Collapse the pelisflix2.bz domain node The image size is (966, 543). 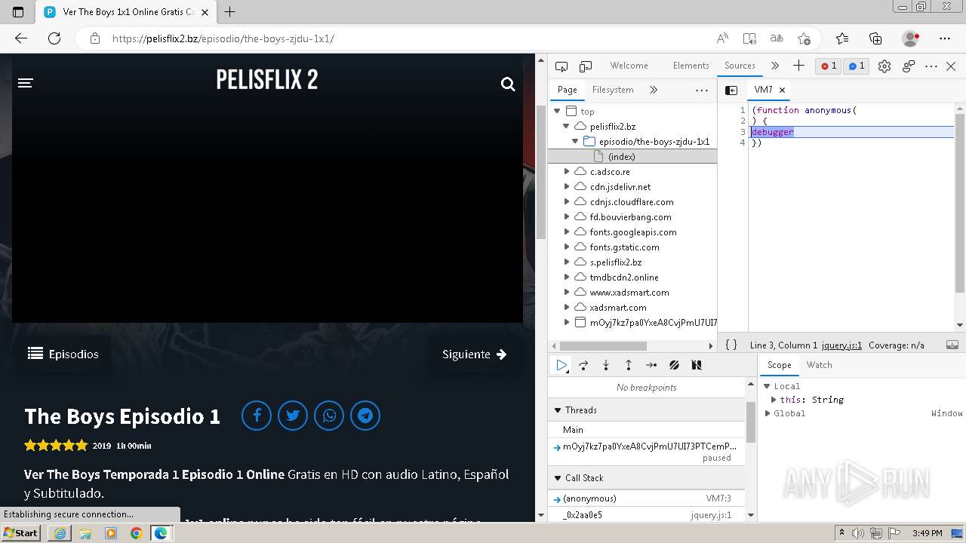coord(567,126)
